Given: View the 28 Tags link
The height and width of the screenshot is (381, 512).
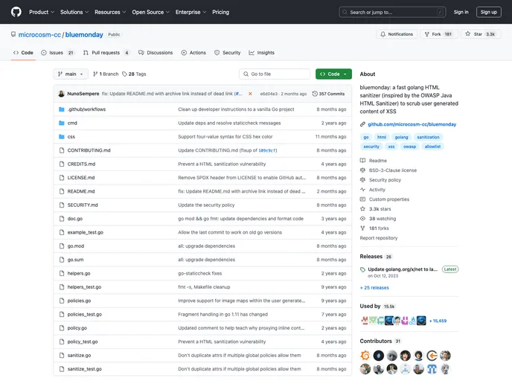Looking at the screenshot, I should (x=134, y=74).
